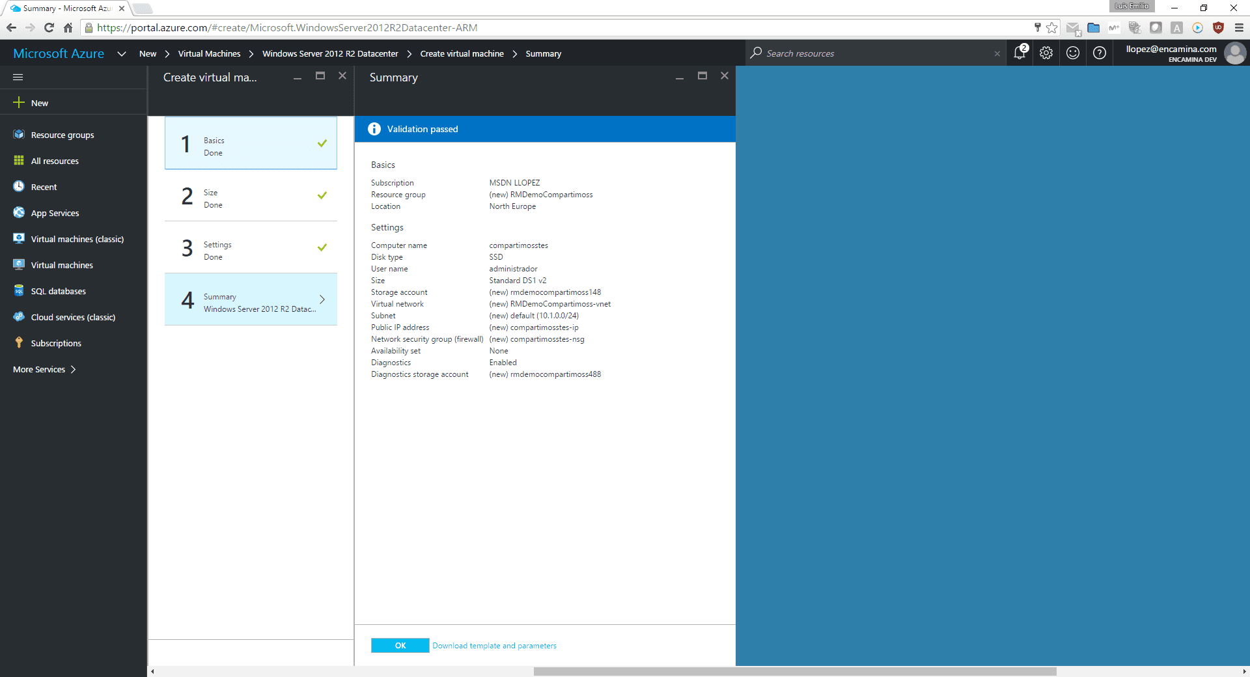Close the Summary blade
1250x677 pixels.
[x=724, y=76]
